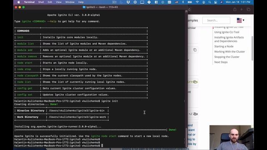
Task: Go to Stopping the Cluster section
Action: (x=227, y=57)
